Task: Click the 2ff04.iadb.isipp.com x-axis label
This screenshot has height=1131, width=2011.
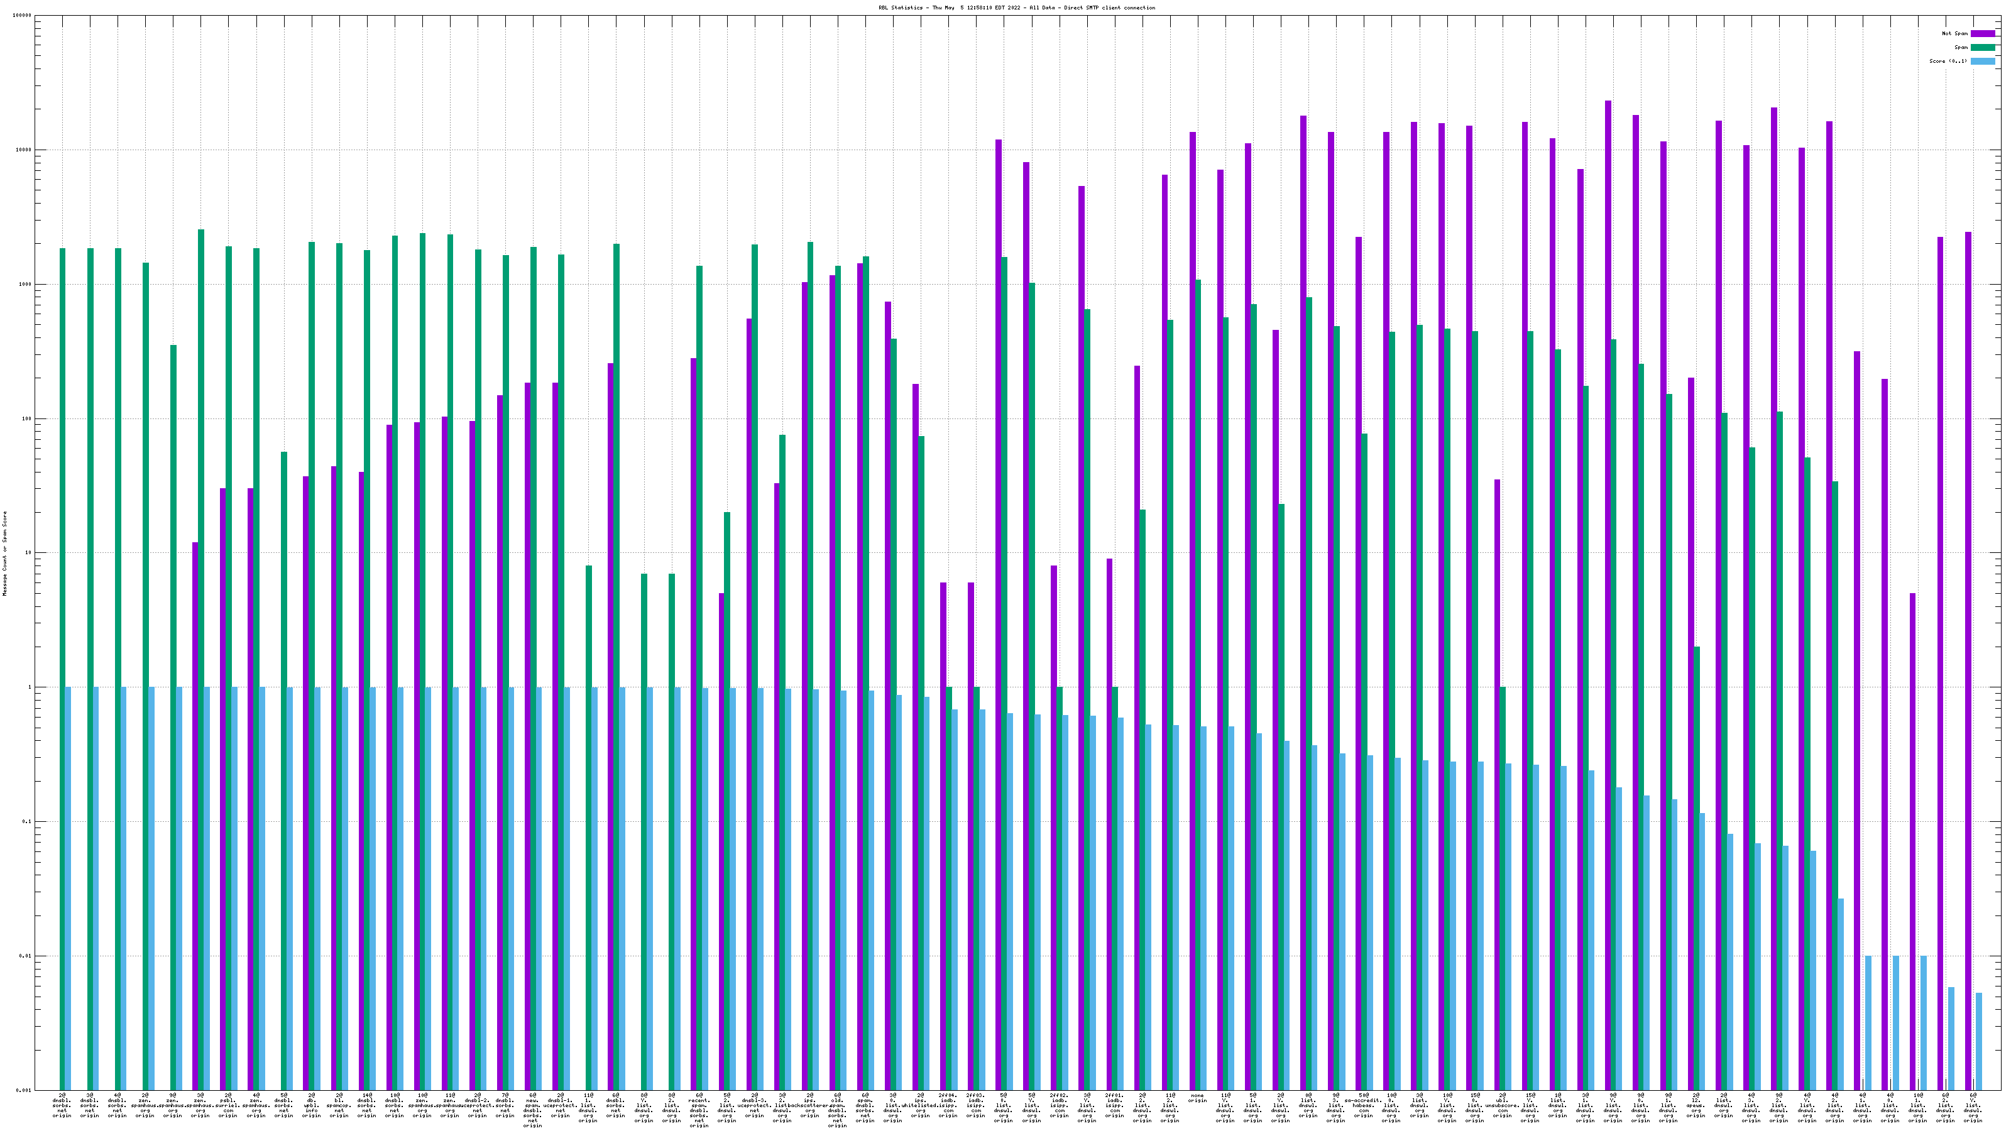Action: click(948, 1106)
